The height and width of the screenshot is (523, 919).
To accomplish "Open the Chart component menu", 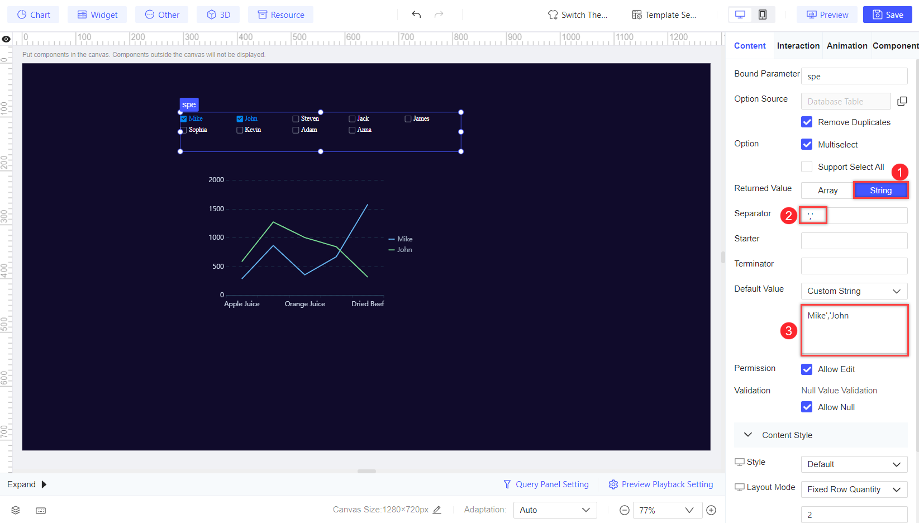I will tap(34, 15).
